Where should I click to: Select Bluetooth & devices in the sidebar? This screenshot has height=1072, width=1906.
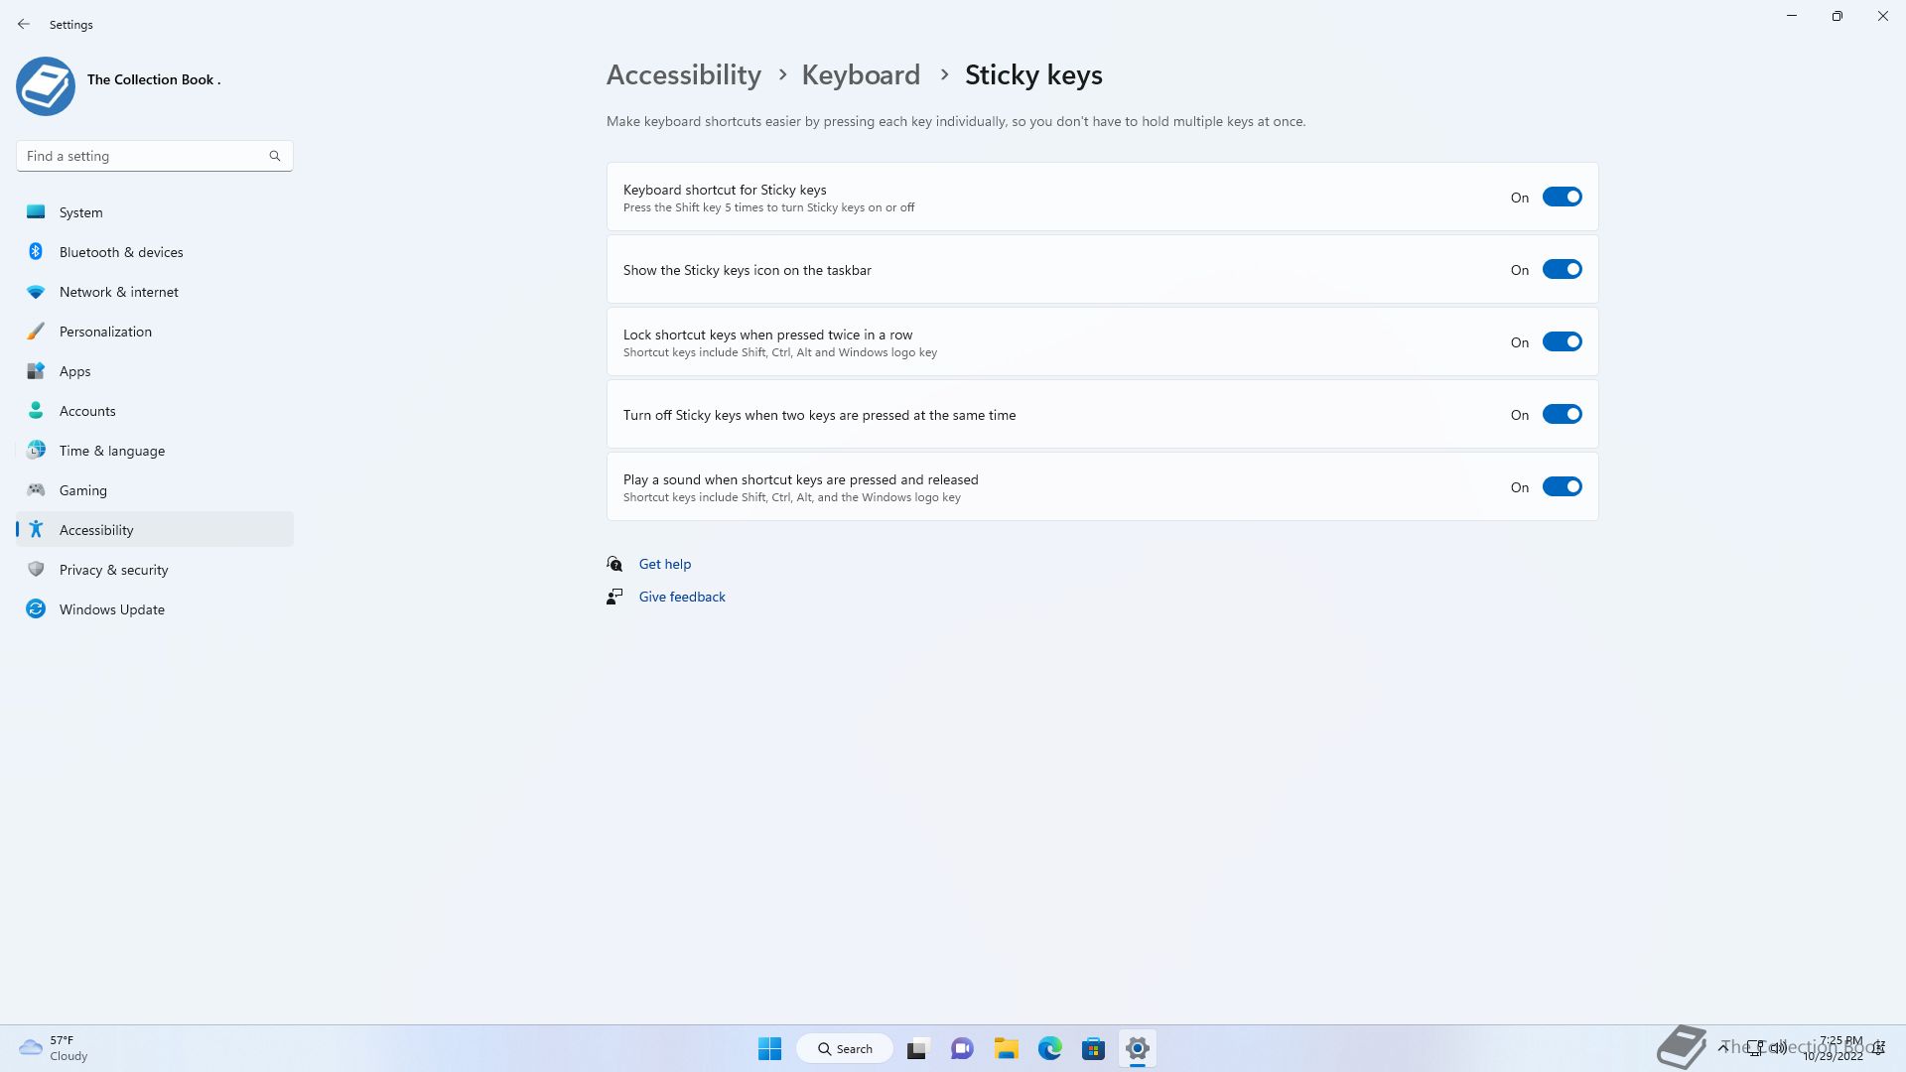pyautogui.click(x=155, y=252)
